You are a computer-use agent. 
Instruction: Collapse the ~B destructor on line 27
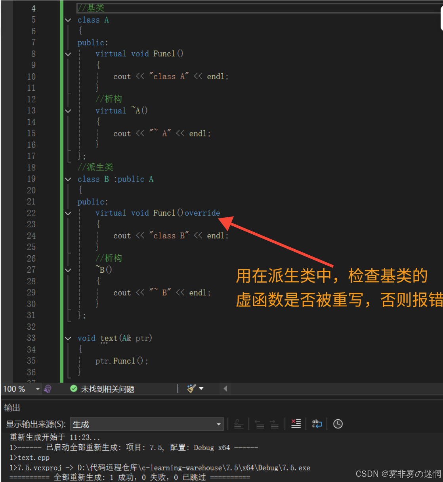(x=68, y=270)
